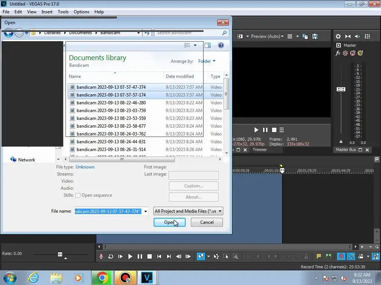This screenshot has width=381, height=285.
Task: Toggle overlays grid icon in preview
Action: (x=289, y=36)
